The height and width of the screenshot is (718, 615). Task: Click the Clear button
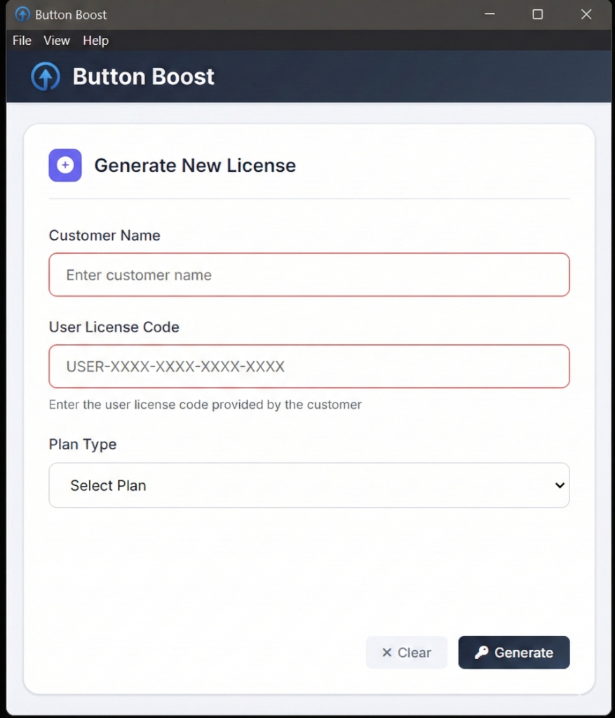406,652
